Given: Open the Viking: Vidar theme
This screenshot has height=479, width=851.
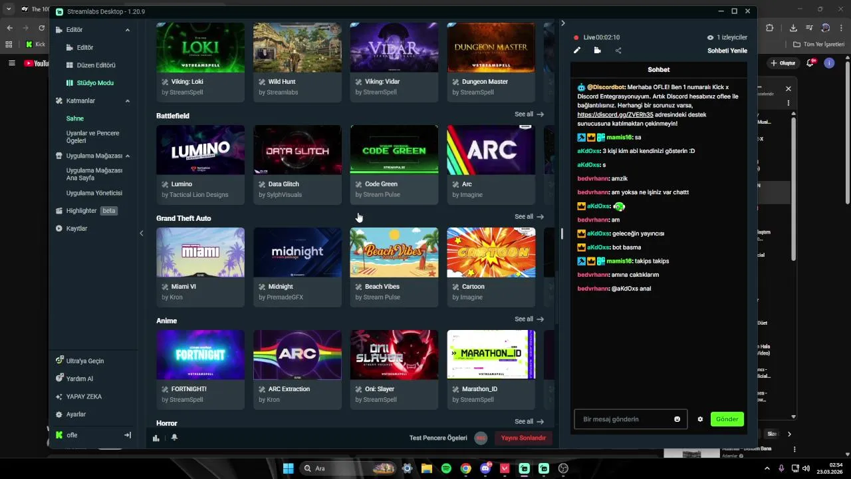Looking at the screenshot, I should (x=394, y=62).
